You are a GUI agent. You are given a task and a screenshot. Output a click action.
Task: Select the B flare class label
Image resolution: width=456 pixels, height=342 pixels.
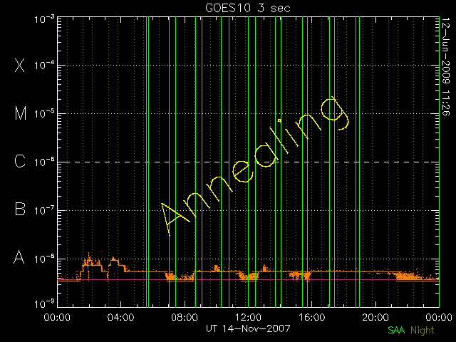(x=20, y=209)
